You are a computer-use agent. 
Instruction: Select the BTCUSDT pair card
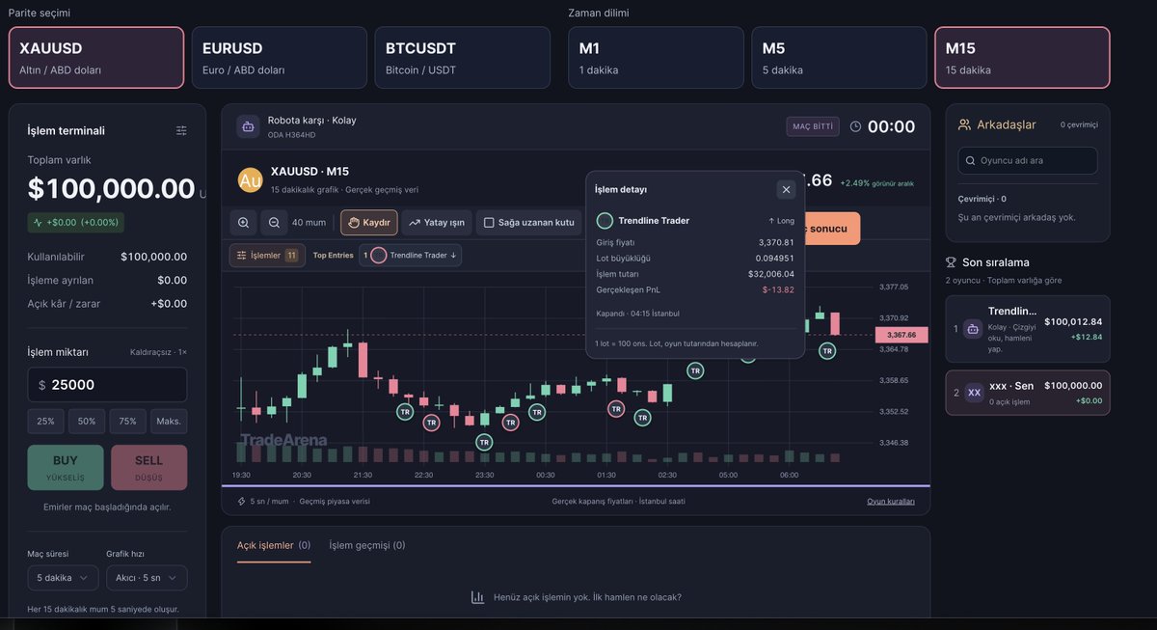(463, 58)
